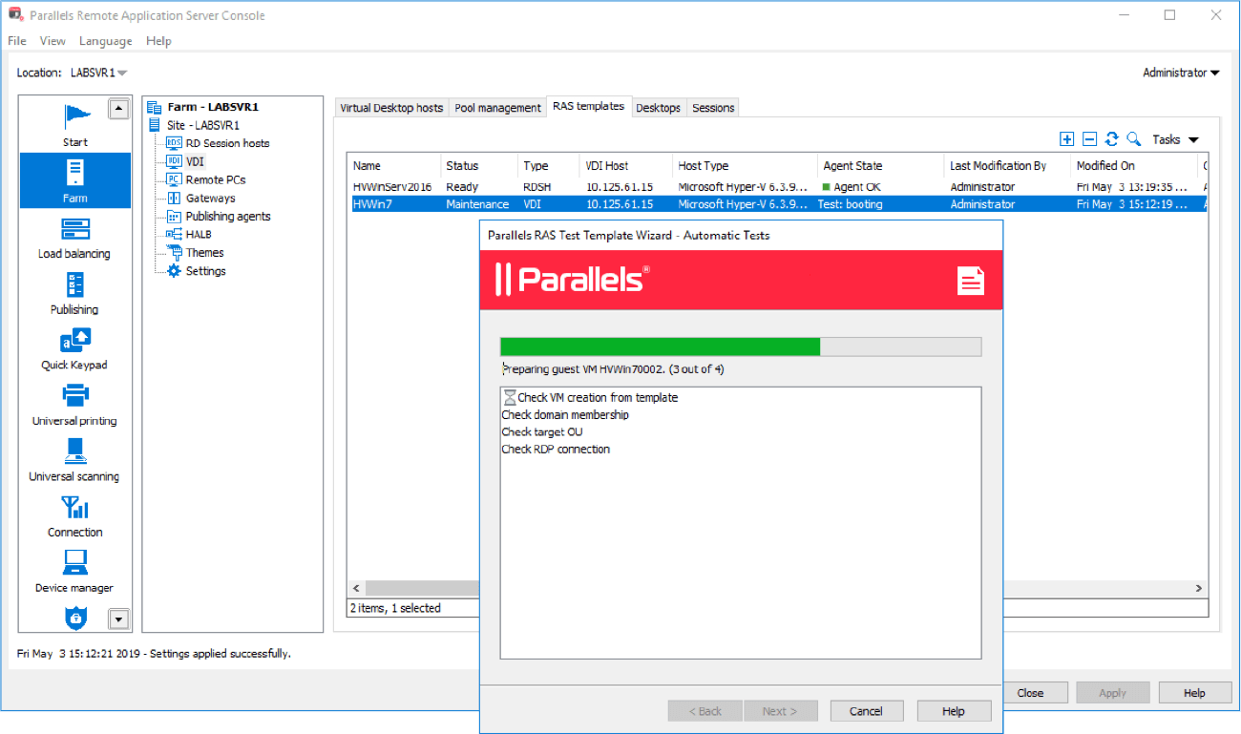This screenshot has height=734, width=1241.
Task: Switch to Pool management tab
Action: (497, 108)
